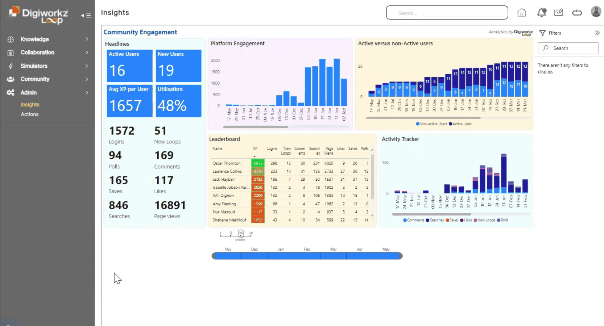This screenshot has width=604, height=326.
Task: Open the Insights submenu link
Action: pos(30,105)
